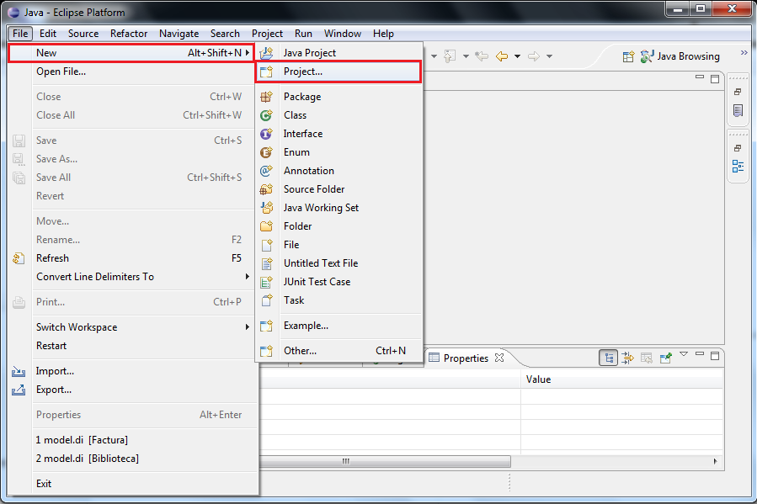
Task: Toggle Pin to Selection in Properties
Action: click(x=665, y=358)
